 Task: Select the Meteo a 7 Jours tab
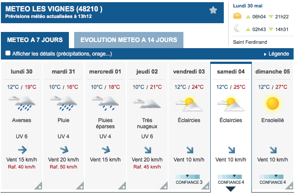[35, 40]
